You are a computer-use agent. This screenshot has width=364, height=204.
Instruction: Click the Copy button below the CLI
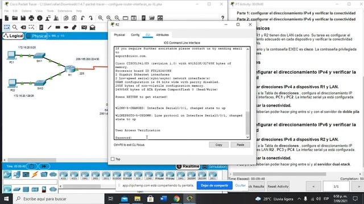218,145
